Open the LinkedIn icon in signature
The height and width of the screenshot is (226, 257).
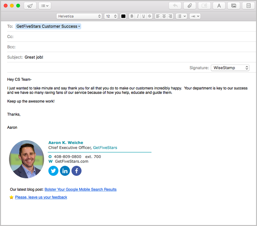pyautogui.click(x=65, y=171)
